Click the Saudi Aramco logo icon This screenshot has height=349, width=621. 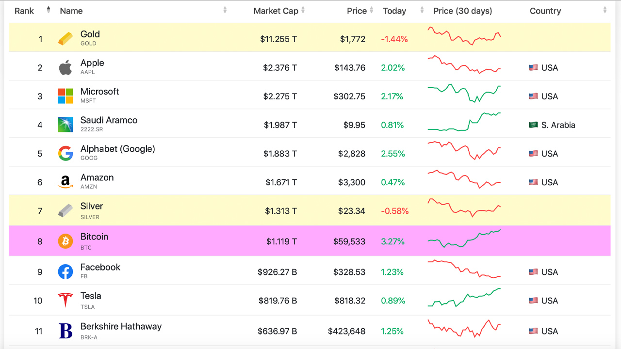(65, 125)
